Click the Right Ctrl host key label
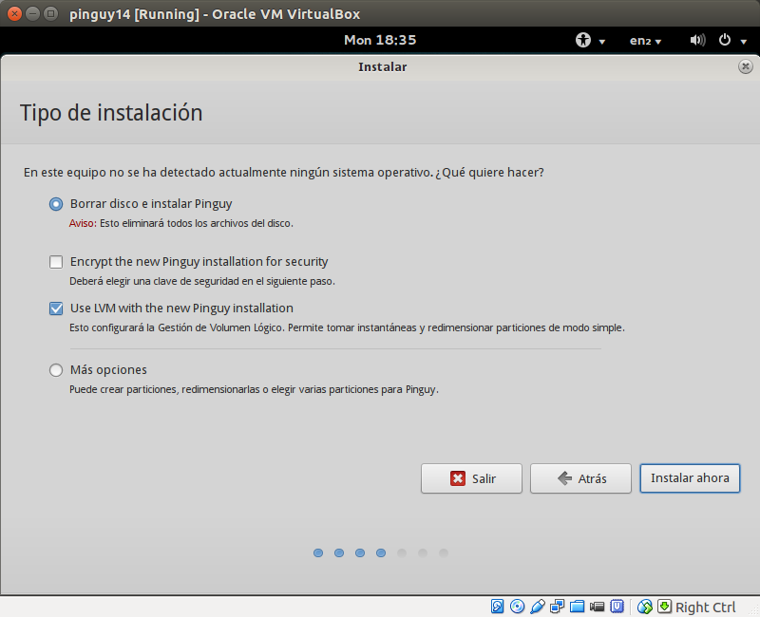 coord(705,607)
